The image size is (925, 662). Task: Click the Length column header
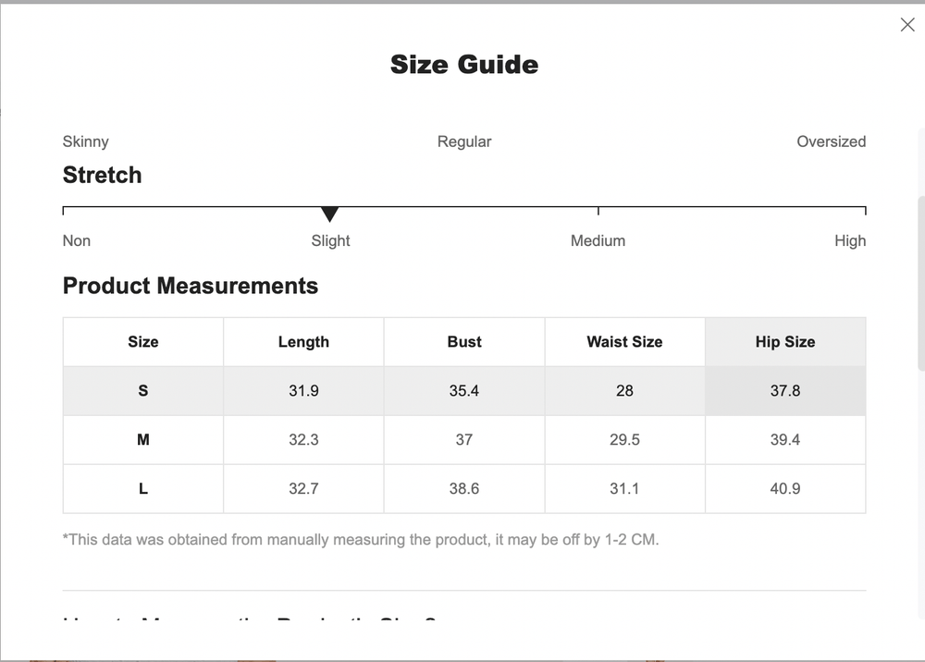click(303, 341)
